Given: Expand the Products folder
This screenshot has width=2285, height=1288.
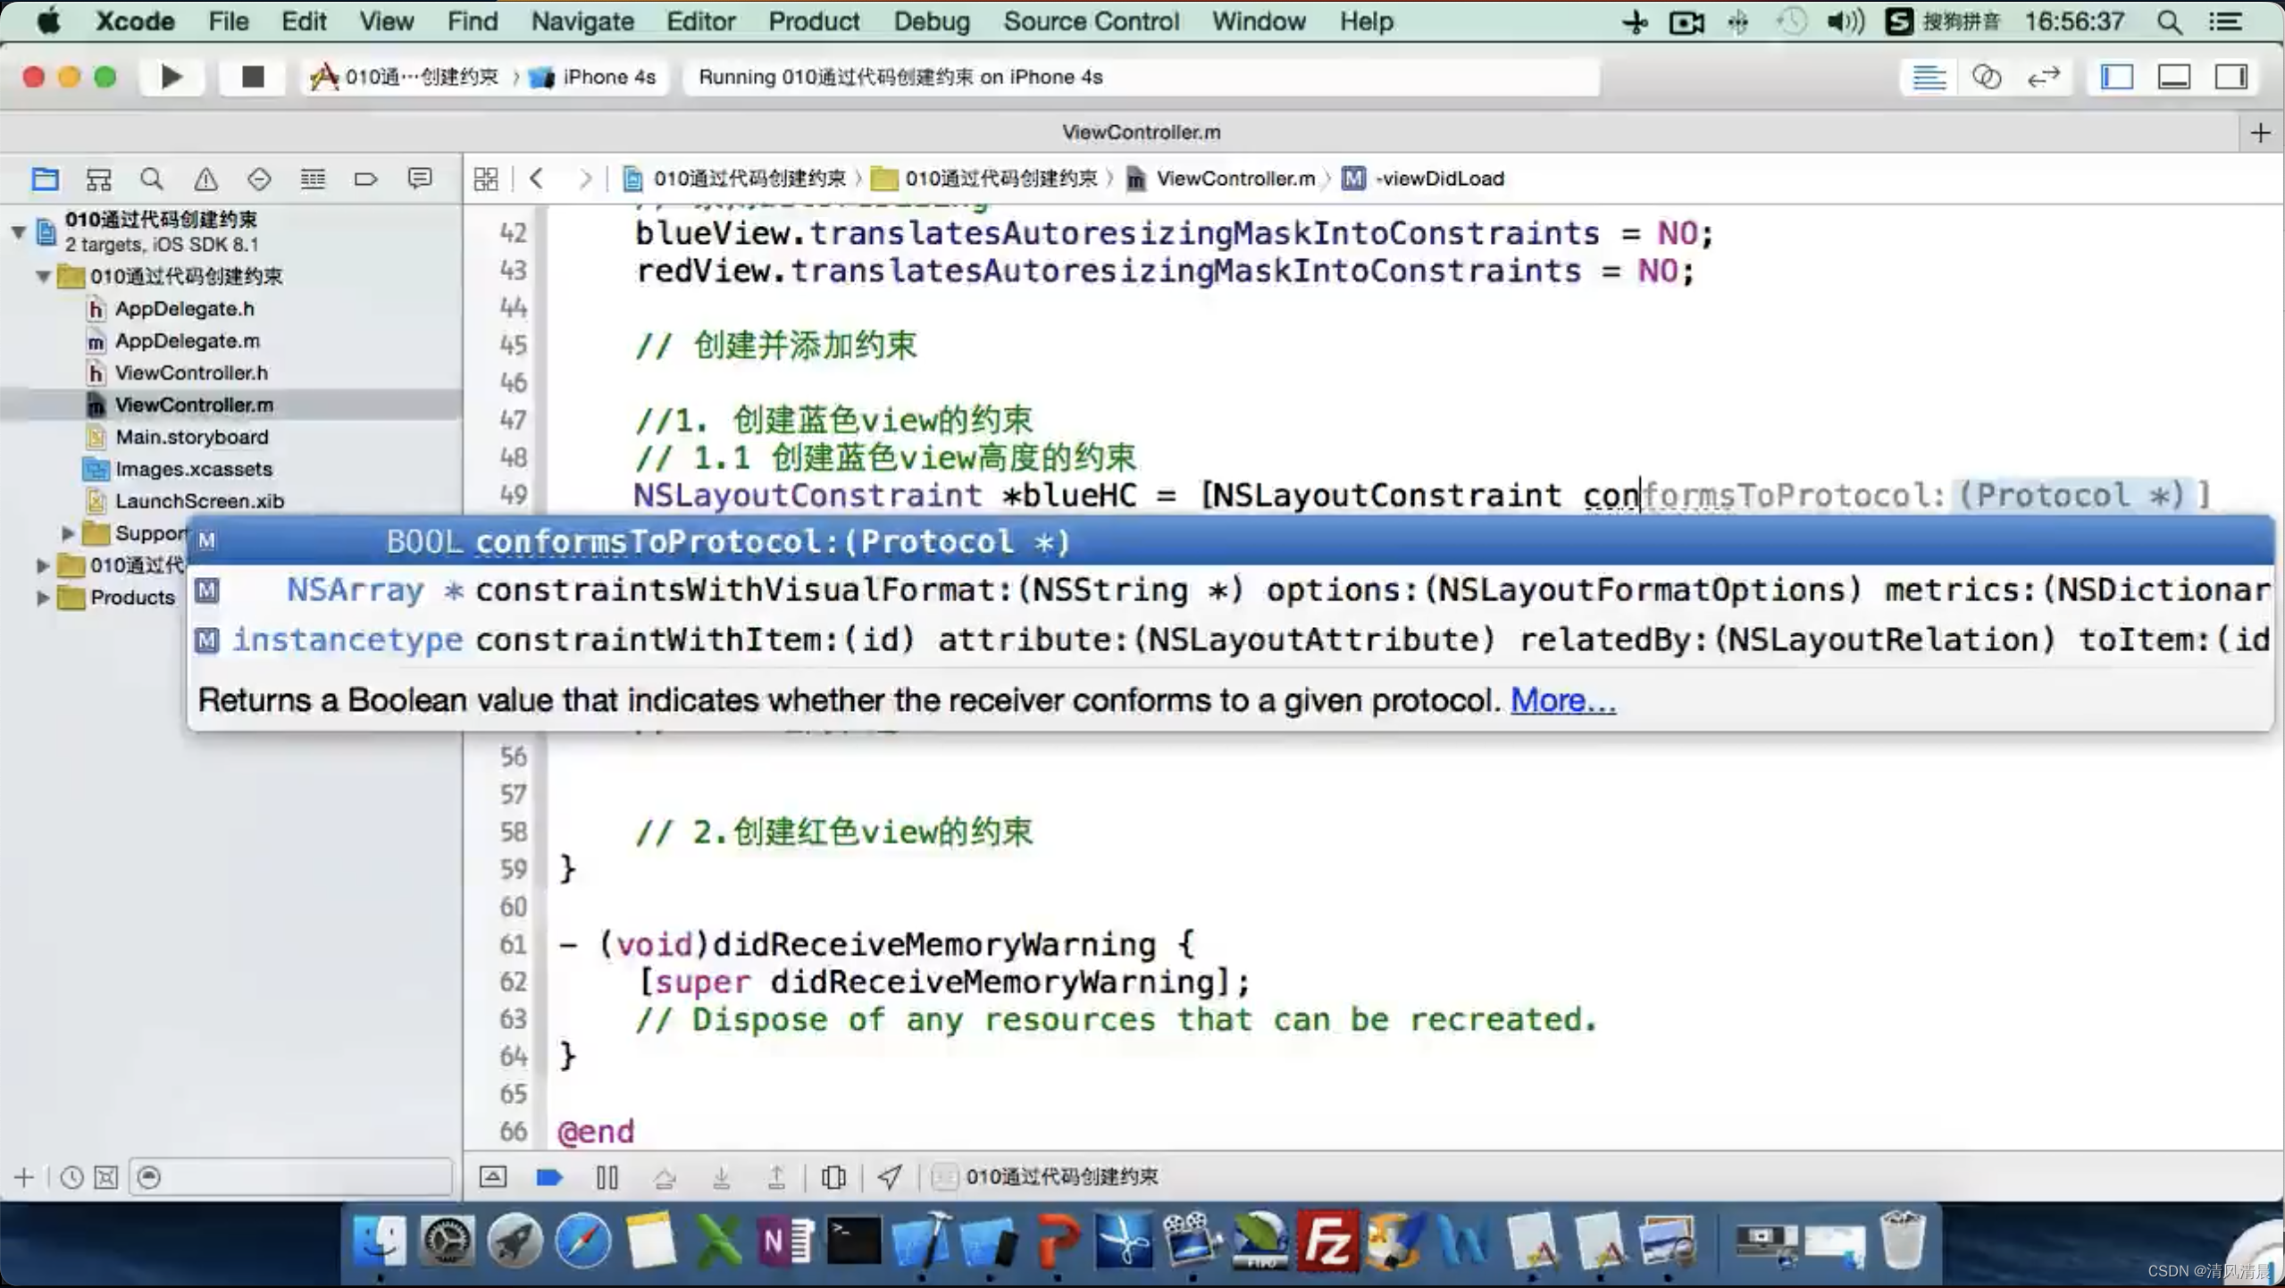Looking at the screenshot, I should 42,598.
